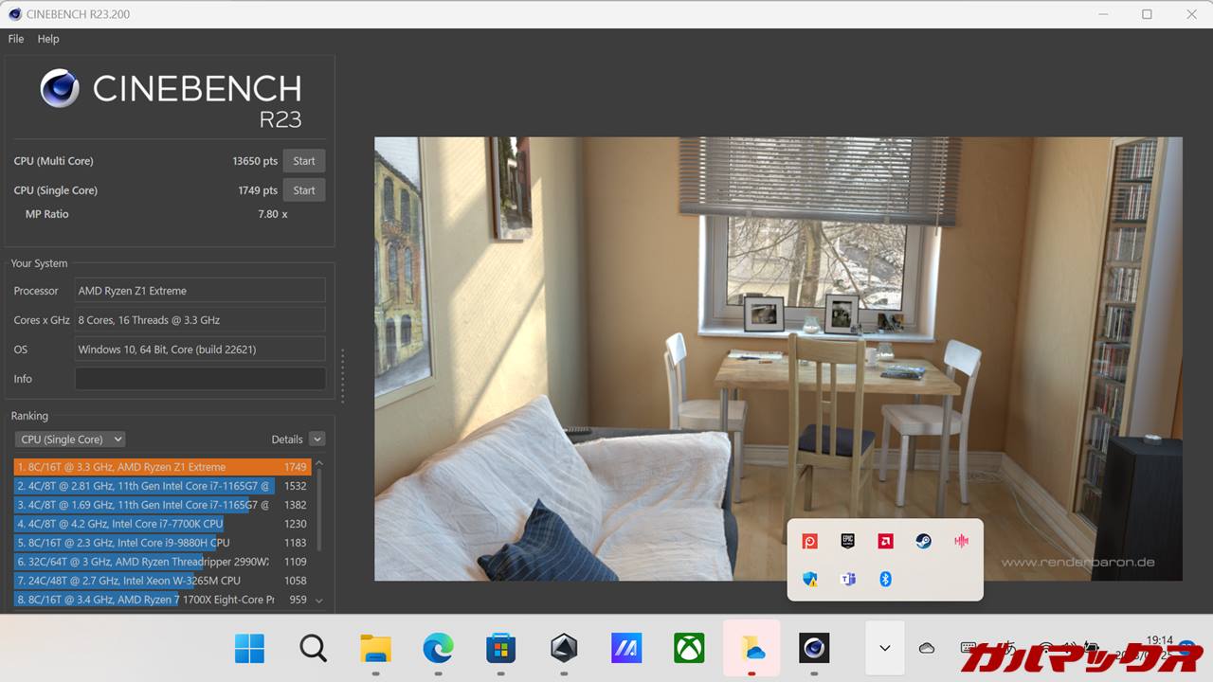Viewport: 1213px width, 682px height.
Task: Click the Info text field
Action: [200, 379]
